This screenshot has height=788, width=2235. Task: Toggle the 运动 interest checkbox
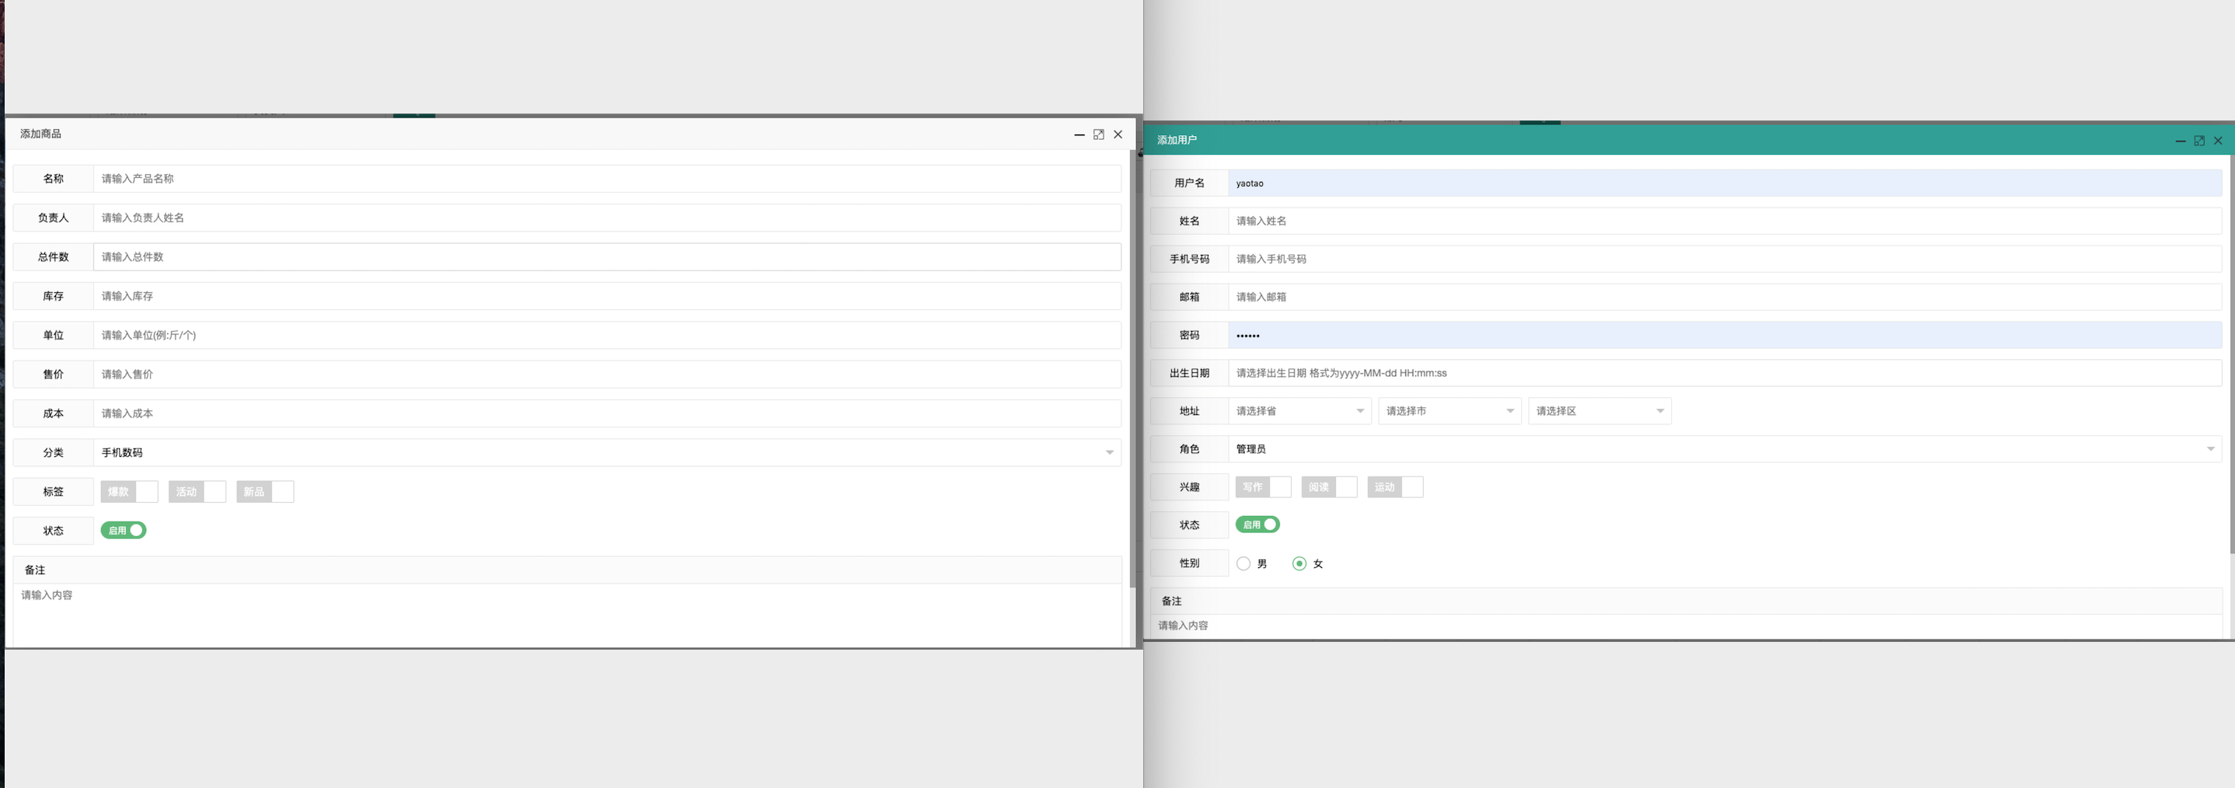point(1395,487)
